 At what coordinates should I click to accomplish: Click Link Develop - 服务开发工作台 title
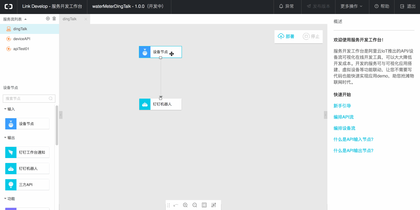[52, 6]
